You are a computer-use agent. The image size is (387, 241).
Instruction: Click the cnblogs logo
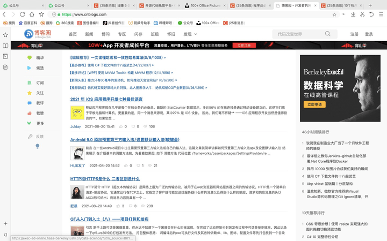click(38, 34)
